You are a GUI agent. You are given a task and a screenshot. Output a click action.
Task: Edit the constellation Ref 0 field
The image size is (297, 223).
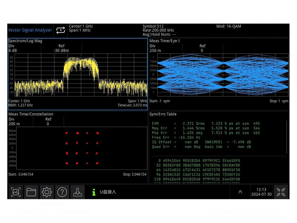point(48,122)
